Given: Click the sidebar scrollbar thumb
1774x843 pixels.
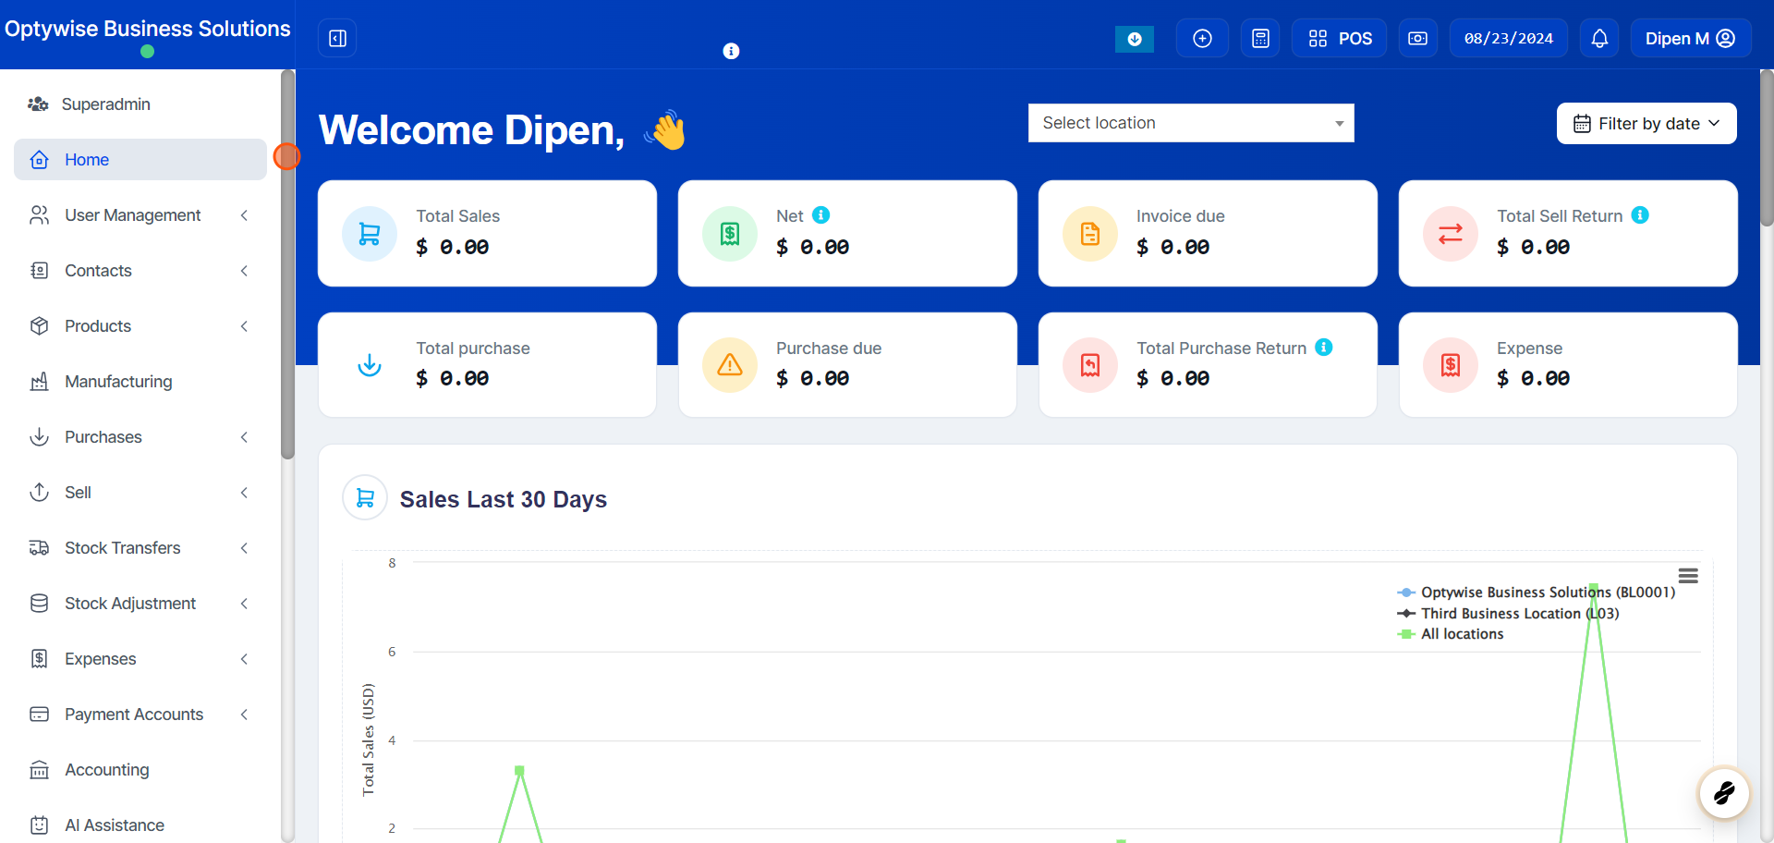Looking at the screenshot, I should (x=287, y=264).
